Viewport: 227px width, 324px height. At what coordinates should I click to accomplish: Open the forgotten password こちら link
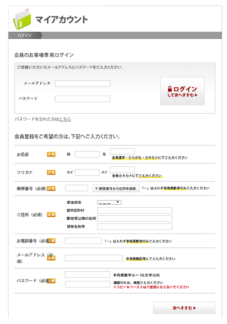point(65,119)
